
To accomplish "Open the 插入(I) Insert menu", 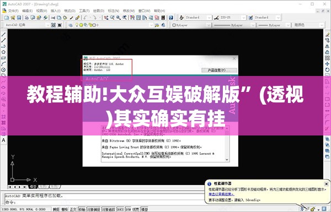I will 56,11.
